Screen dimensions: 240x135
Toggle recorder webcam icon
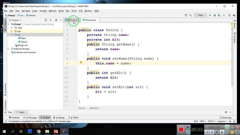coord(217,132)
